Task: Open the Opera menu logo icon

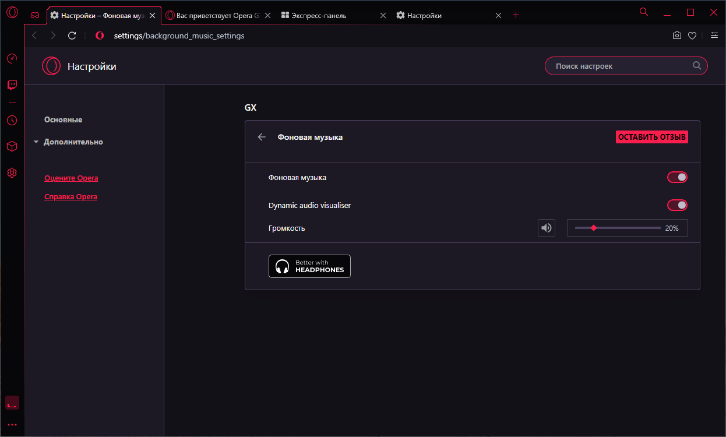Action: [12, 12]
